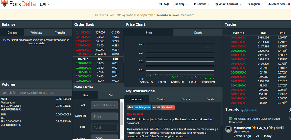Open transaction link for 0.000590000 trade row
This screenshot has width=291, height=140.
tap(286, 42)
